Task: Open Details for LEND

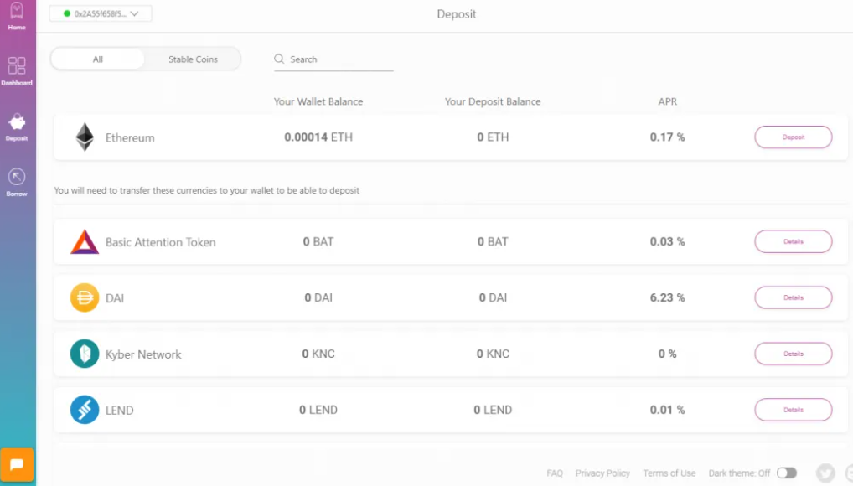Action: tap(793, 410)
